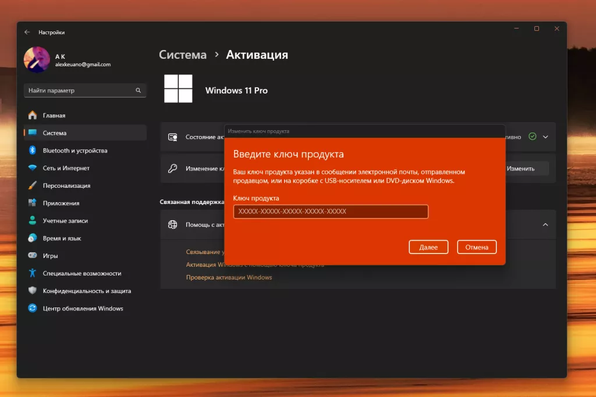
Task: Select Специальные возможности accessibility section
Action: [79, 273]
